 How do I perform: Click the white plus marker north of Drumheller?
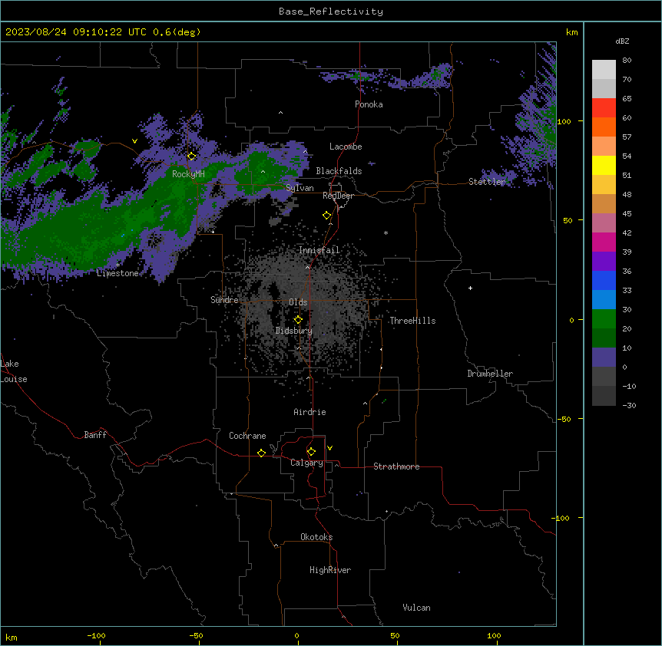click(x=470, y=288)
